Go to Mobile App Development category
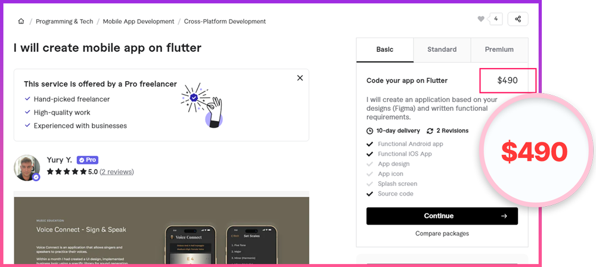 pos(138,21)
